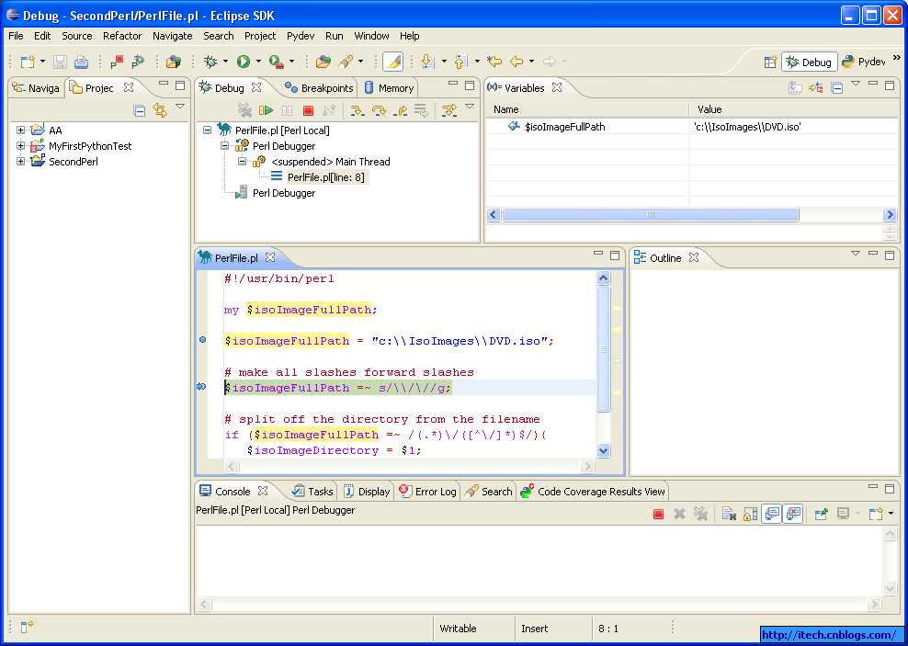Resume execution in Debug view toolbar

point(266,110)
